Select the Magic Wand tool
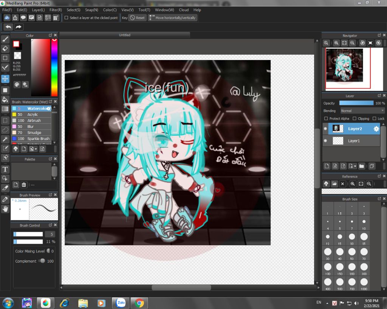Viewport: 387px width, 309px height. pos(5,139)
